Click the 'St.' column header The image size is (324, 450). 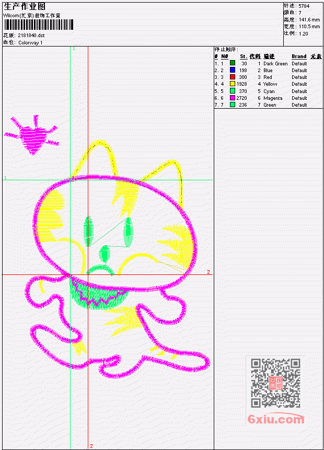[244, 56]
